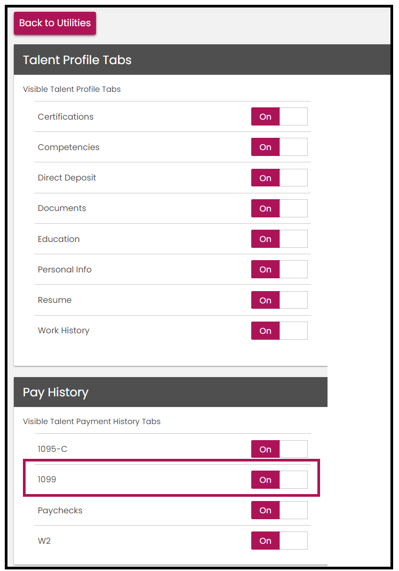Toggle the Certifications visibility switch off
This screenshot has height=571, width=399.
pyautogui.click(x=279, y=116)
